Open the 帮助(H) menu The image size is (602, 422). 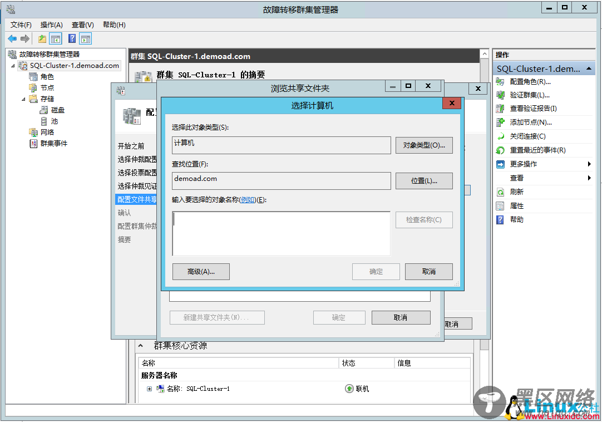click(x=114, y=25)
